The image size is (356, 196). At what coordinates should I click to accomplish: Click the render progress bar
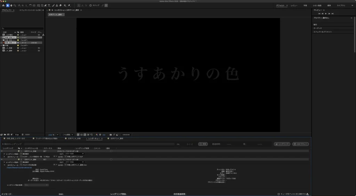point(99,144)
